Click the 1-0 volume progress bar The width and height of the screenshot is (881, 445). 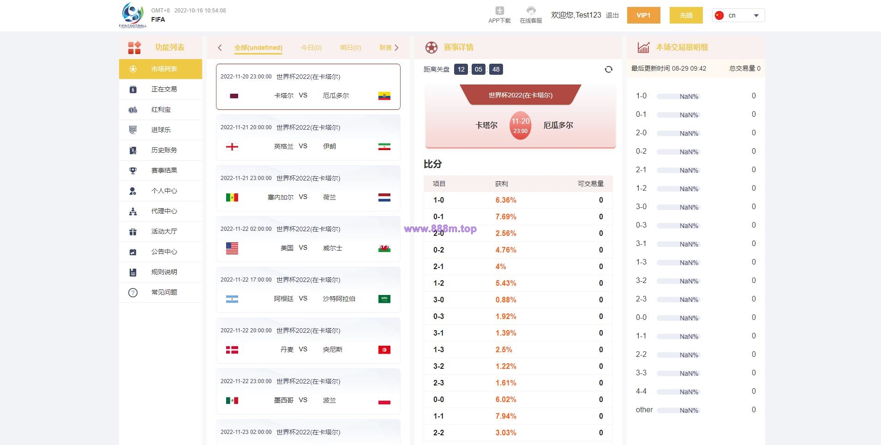(678, 96)
